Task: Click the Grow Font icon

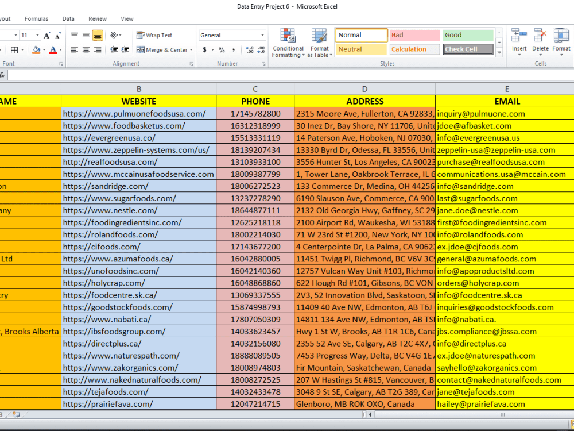Action: (x=47, y=35)
